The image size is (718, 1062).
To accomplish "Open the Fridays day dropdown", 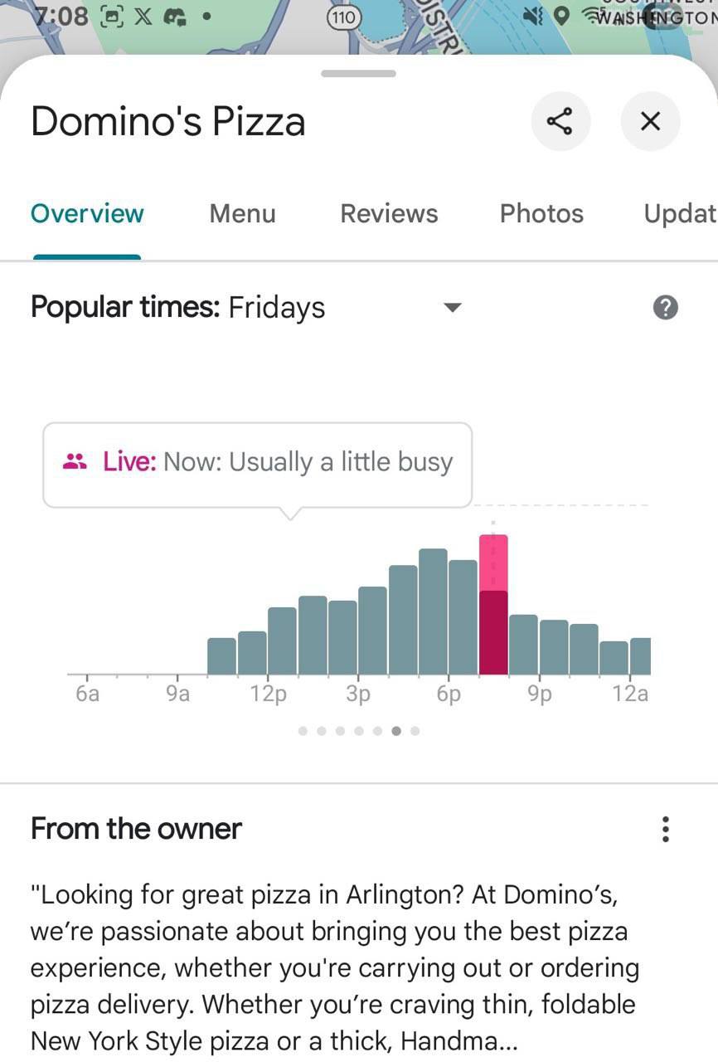I will (277, 308).
